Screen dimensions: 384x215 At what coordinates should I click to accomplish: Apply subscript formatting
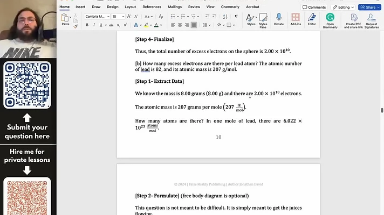click(118, 25)
